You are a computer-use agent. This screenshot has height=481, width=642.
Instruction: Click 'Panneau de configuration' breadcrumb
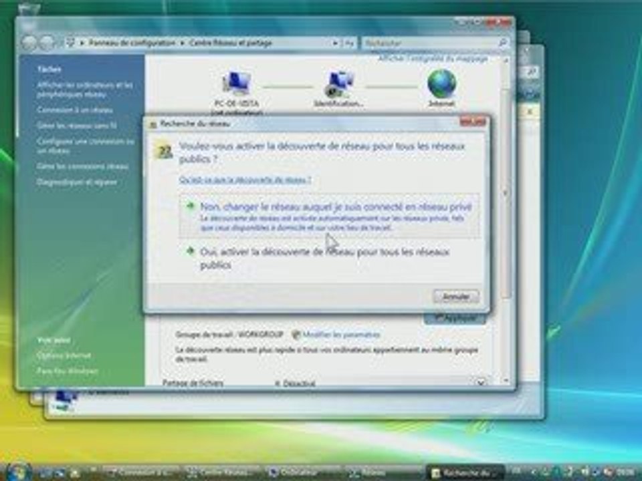[132, 43]
